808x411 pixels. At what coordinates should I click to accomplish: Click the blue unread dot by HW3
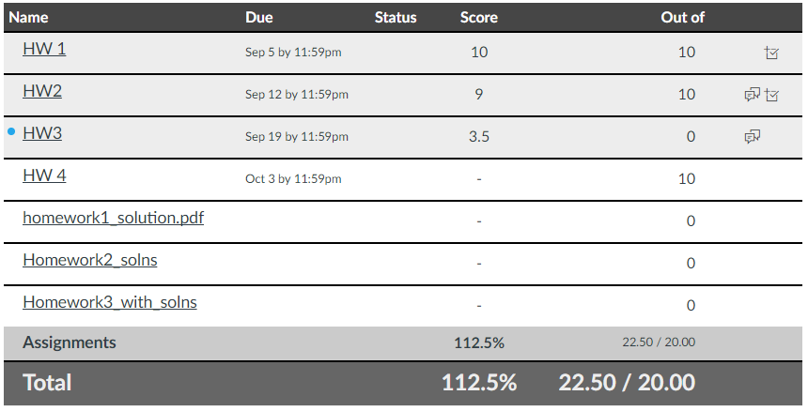[x=11, y=132]
